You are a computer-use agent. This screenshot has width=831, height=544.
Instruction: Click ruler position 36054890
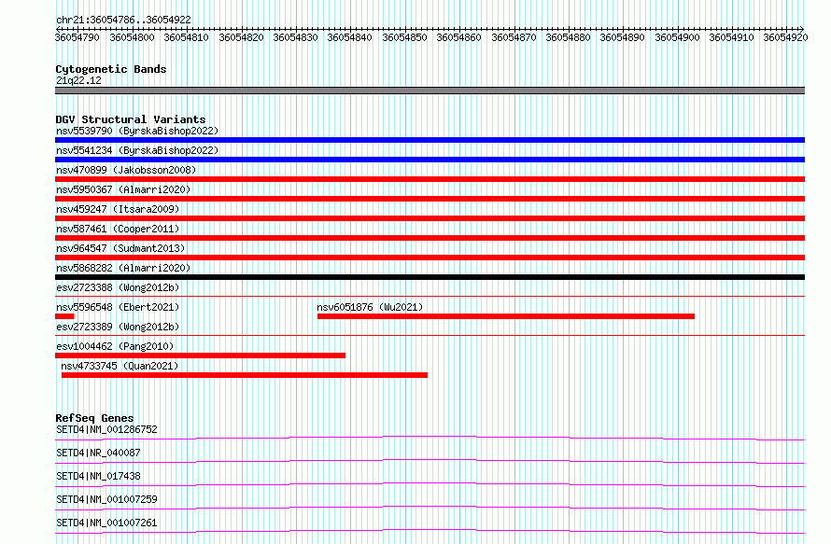(x=623, y=37)
